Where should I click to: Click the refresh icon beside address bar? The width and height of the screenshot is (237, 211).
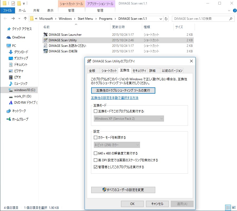[x=166, y=19]
